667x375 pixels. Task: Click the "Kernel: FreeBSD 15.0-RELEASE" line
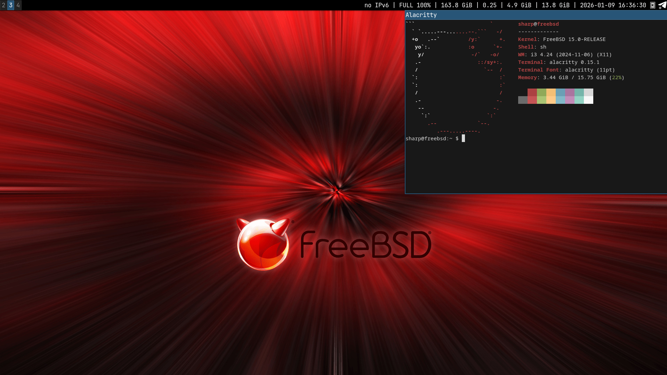[562, 39]
